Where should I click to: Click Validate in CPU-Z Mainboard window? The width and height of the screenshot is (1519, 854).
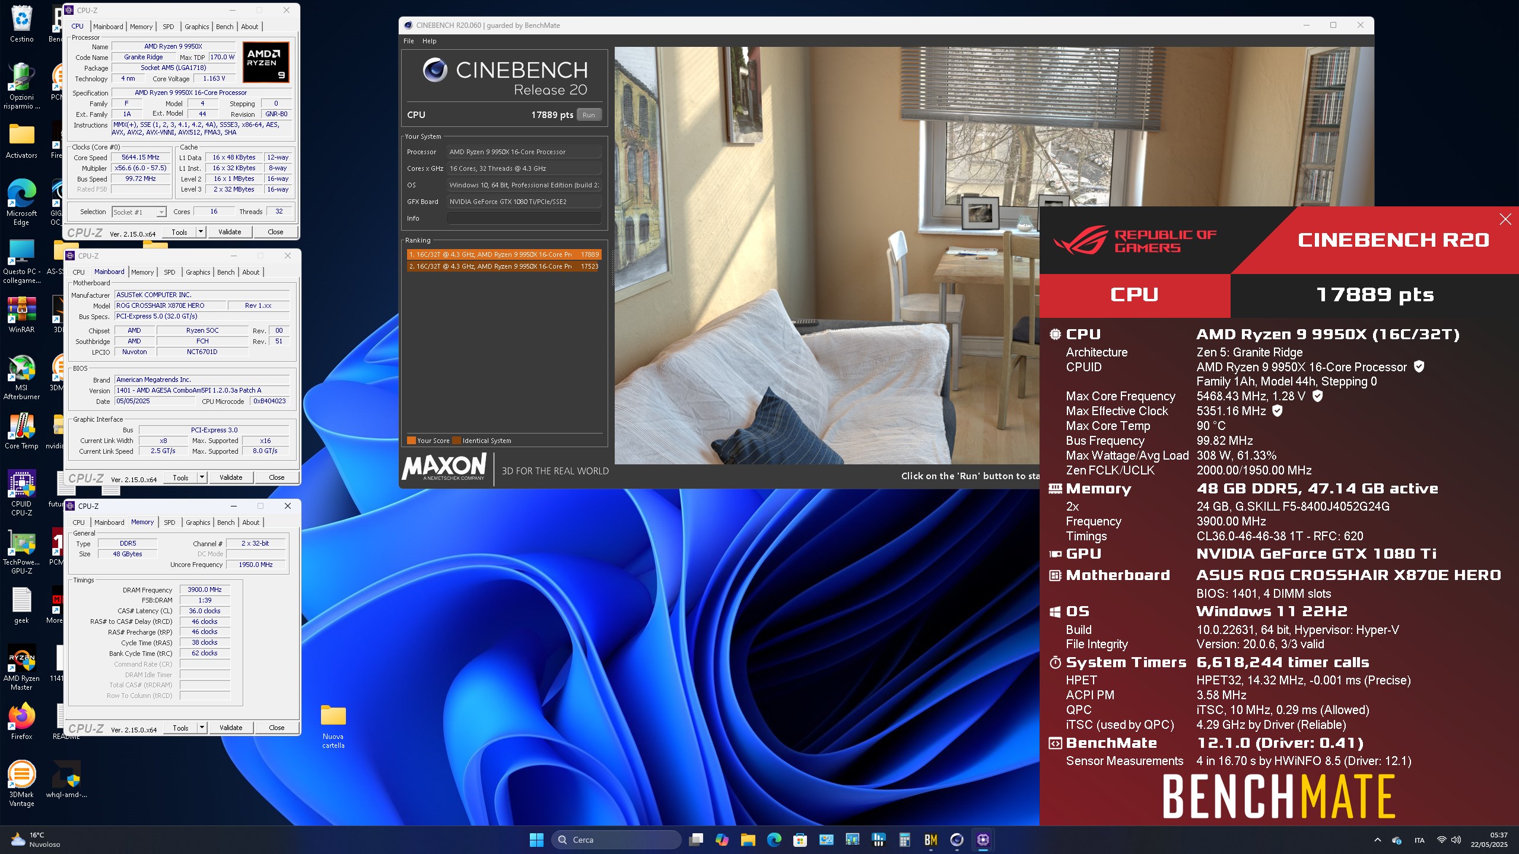(x=231, y=477)
